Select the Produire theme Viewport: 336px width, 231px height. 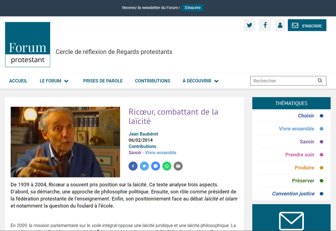point(304,168)
